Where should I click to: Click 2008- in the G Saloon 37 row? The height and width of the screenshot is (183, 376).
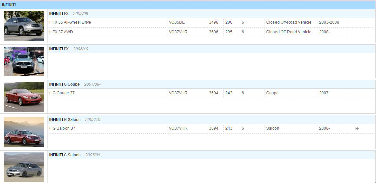(x=324, y=128)
